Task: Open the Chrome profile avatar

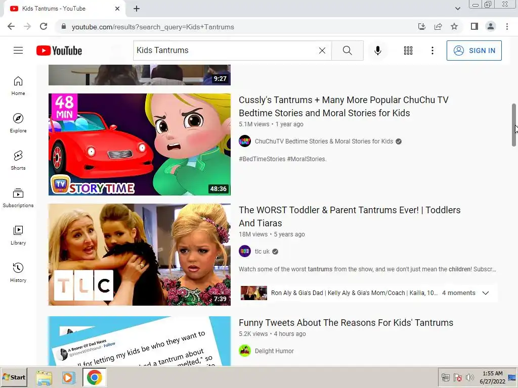Action: (491, 26)
